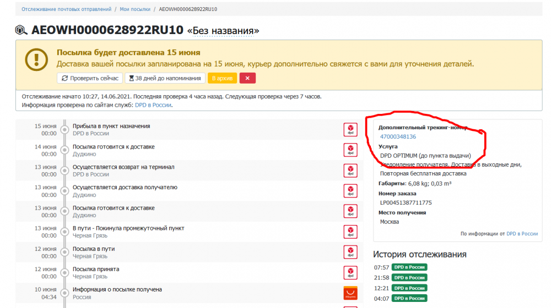The image size is (551, 308).
Task: Open the '38 дней до напоминания' reminder button
Action: point(165,78)
